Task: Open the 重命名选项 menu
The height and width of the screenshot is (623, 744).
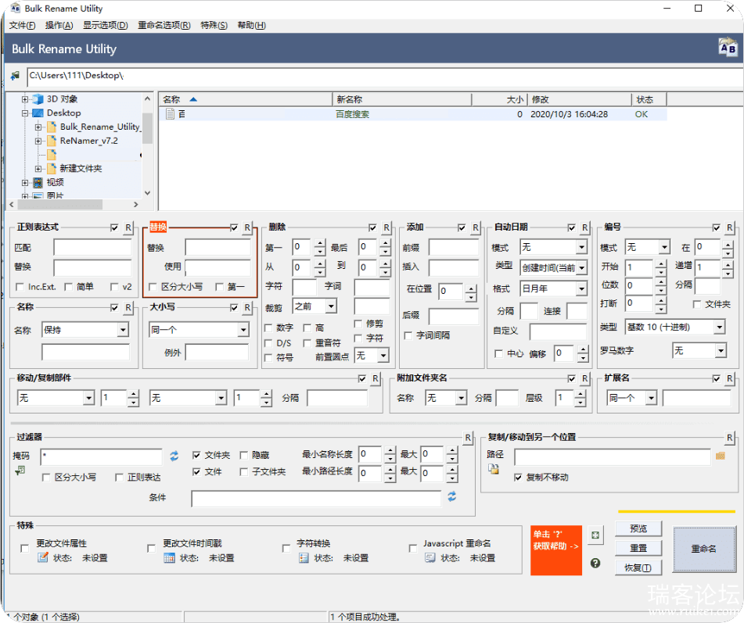Action: [x=164, y=25]
